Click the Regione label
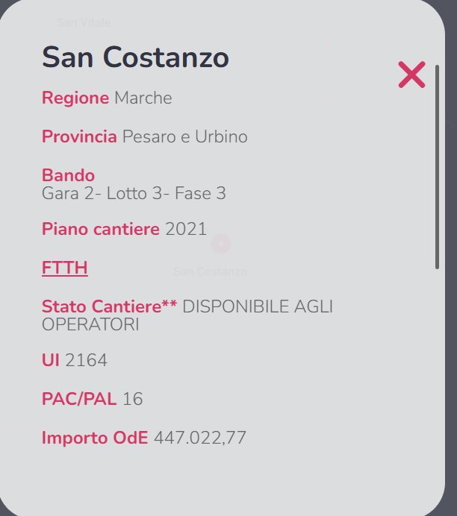 pyautogui.click(x=75, y=98)
